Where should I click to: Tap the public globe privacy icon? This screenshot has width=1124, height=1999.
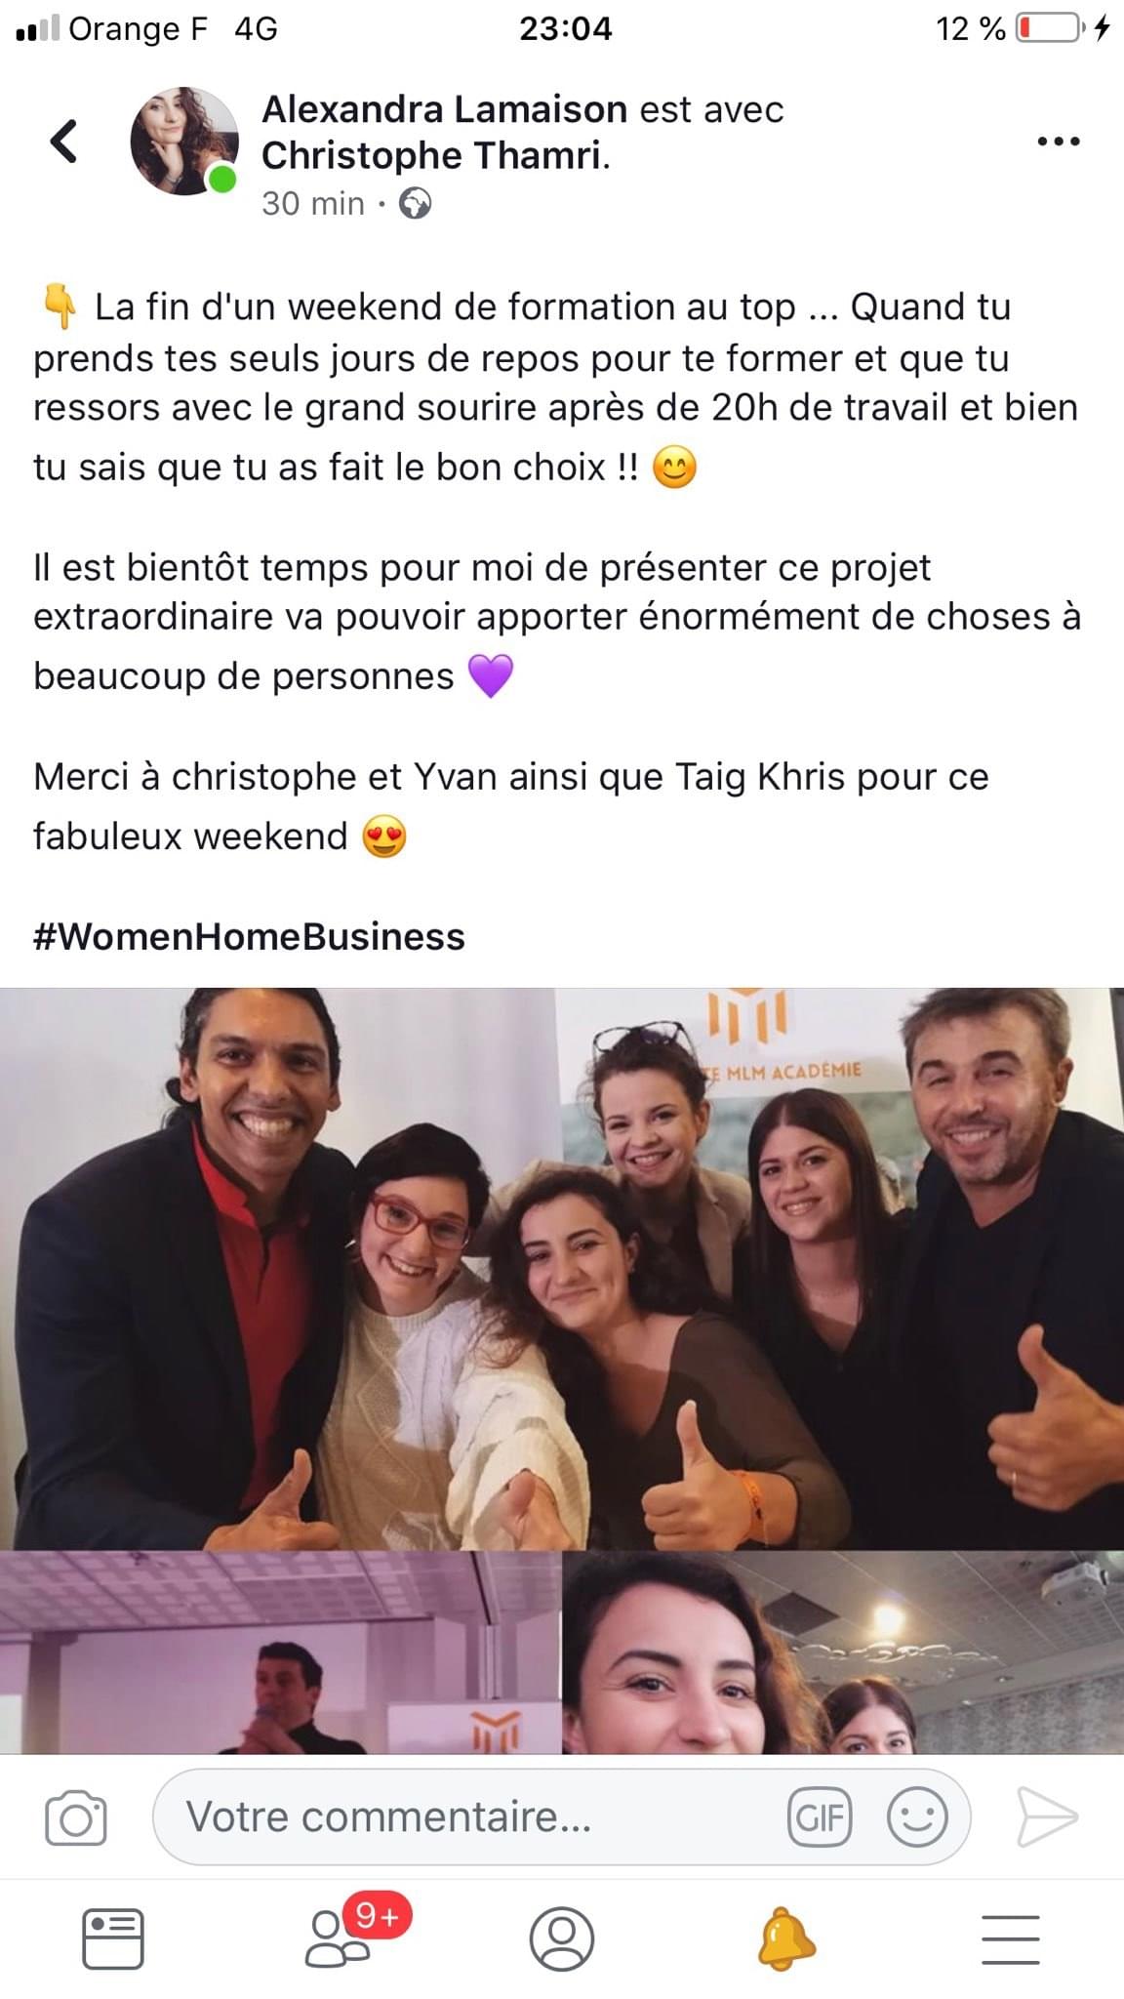coord(416,204)
